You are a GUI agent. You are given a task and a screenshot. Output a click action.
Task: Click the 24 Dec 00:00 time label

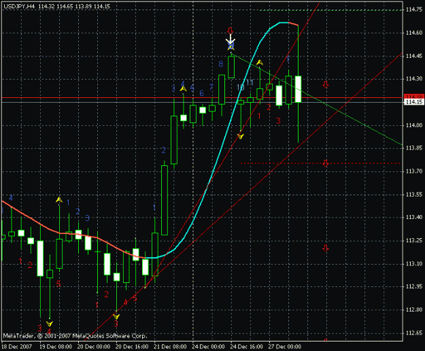(209, 347)
